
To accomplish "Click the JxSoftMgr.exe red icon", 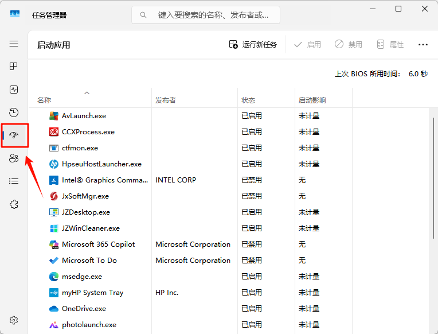I will coord(54,196).
